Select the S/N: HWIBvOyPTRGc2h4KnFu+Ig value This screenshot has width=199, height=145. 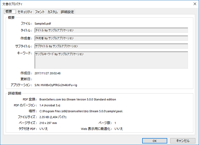pyautogui.click(x=56, y=85)
